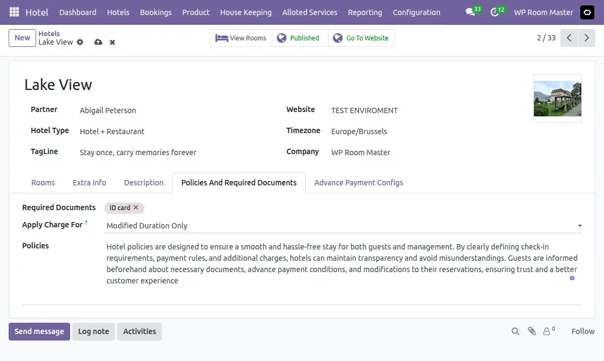Open the Configuration menu
604x361 pixels.
(x=416, y=12)
